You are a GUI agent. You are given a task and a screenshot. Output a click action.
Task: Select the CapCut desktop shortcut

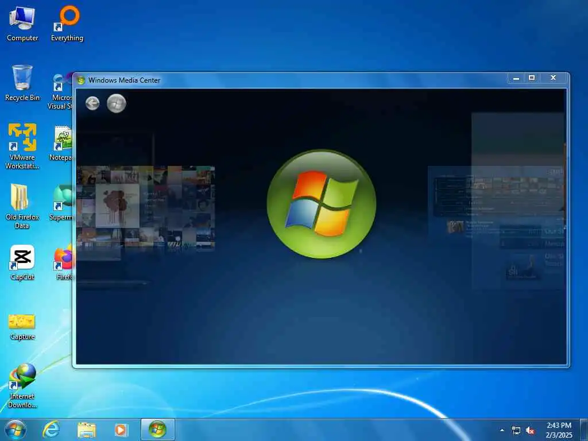coord(22,262)
